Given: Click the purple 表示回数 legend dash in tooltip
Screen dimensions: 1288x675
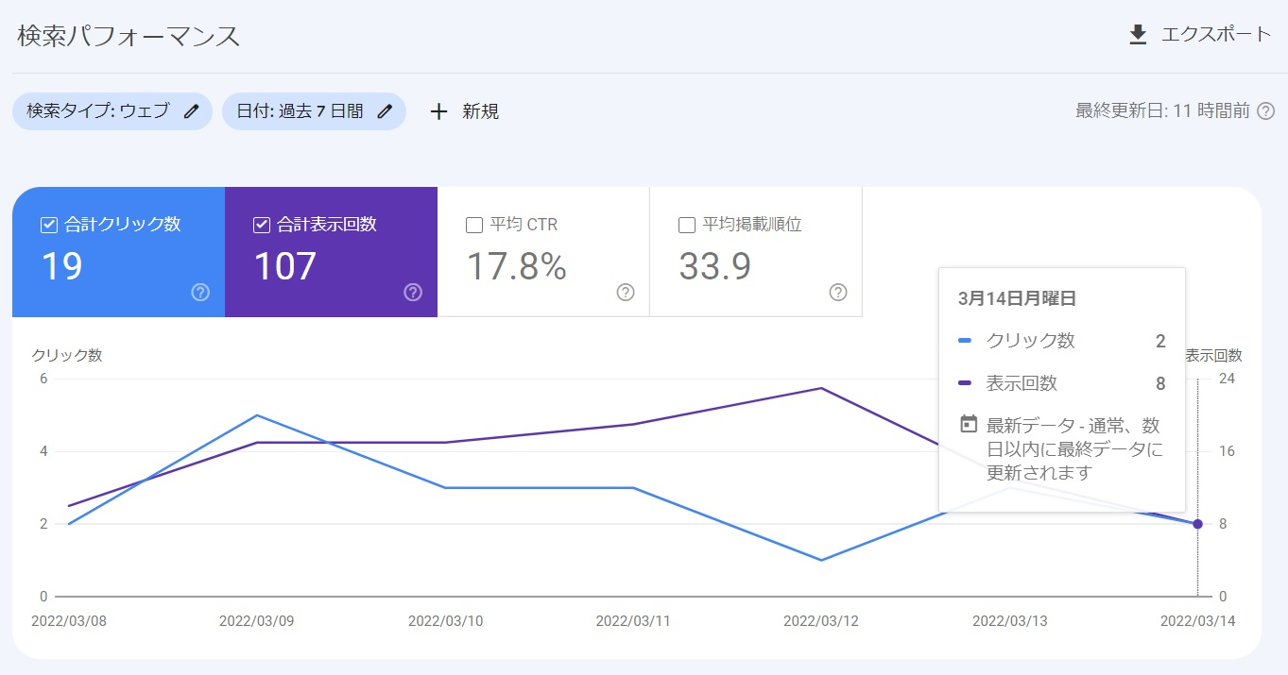Looking at the screenshot, I should [965, 382].
